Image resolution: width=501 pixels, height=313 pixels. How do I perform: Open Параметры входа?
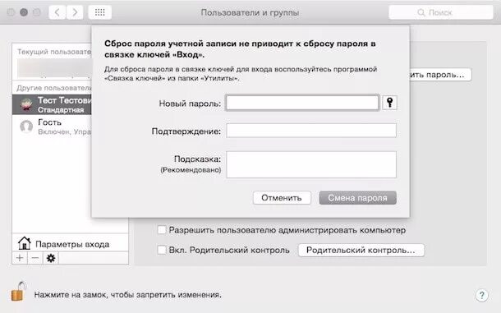(71, 244)
